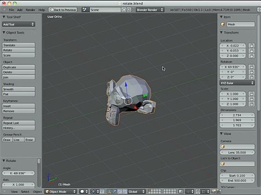Open the editor type selector in top header

[x=4, y=10]
